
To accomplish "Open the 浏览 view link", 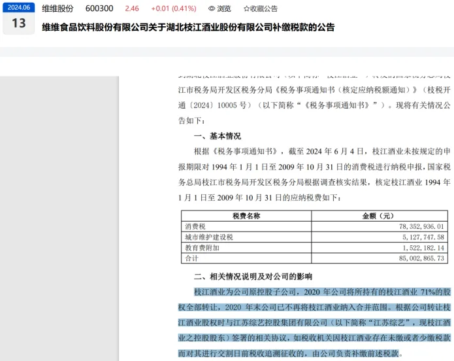I will point(219,9).
